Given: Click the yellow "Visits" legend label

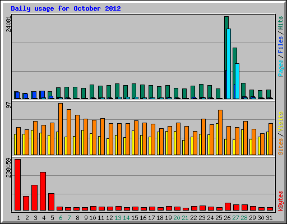Looking at the screenshot, I should (x=280, y=122).
